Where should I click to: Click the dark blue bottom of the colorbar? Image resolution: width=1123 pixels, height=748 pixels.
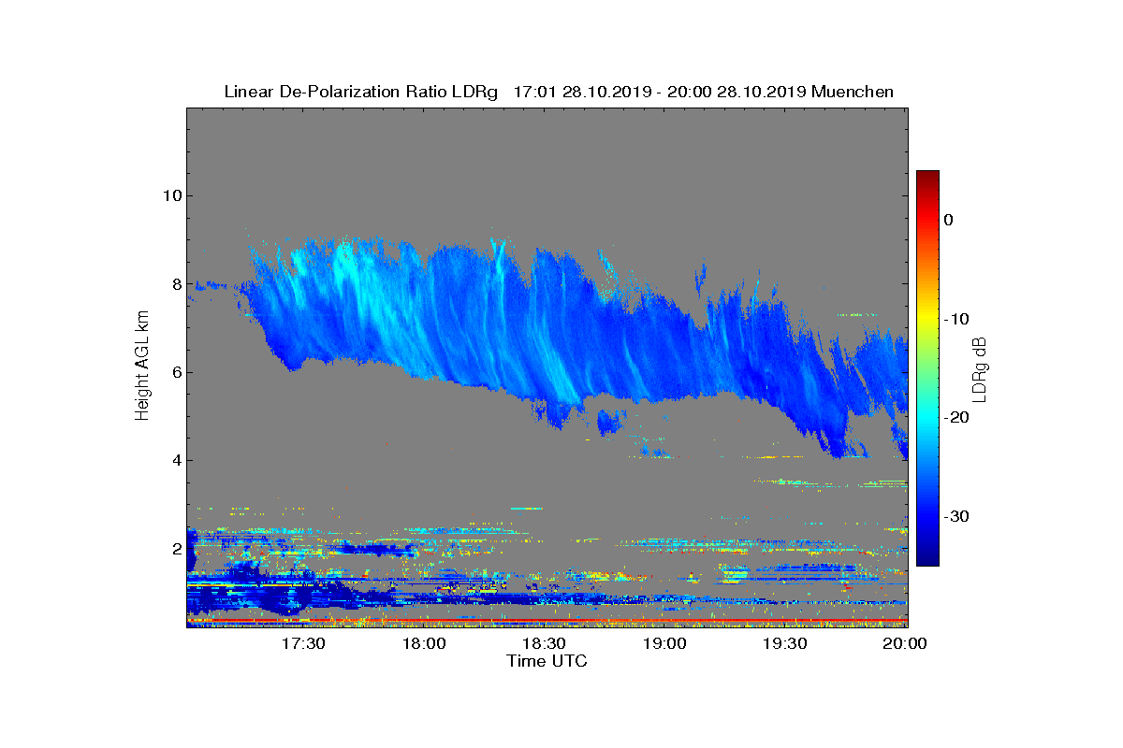[x=927, y=556]
